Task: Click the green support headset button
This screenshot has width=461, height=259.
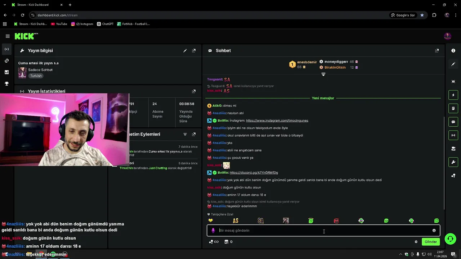Action: (450, 239)
